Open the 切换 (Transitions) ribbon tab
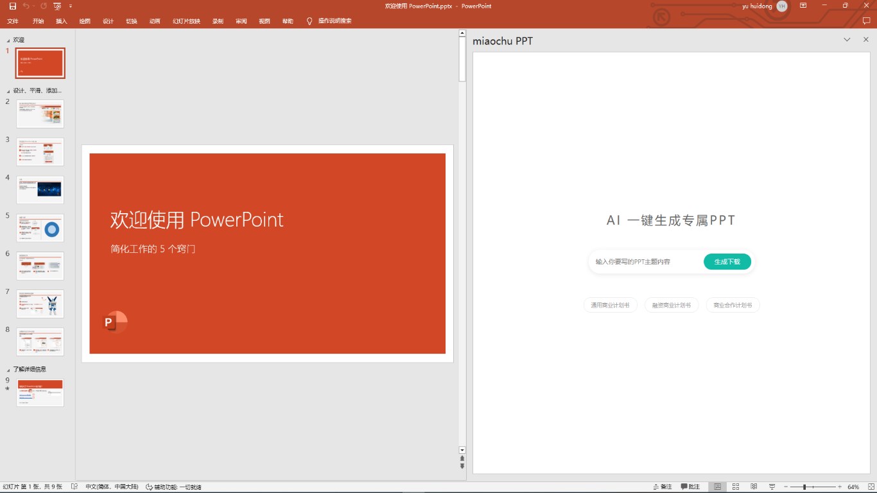The image size is (877, 493). (132, 21)
